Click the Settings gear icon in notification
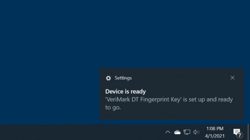250x140 pixels. click(x=108, y=78)
